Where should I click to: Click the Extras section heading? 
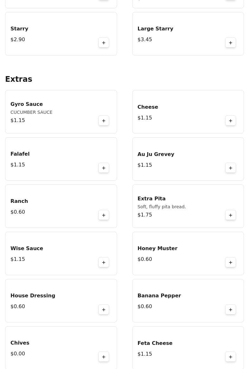(x=19, y=79)
